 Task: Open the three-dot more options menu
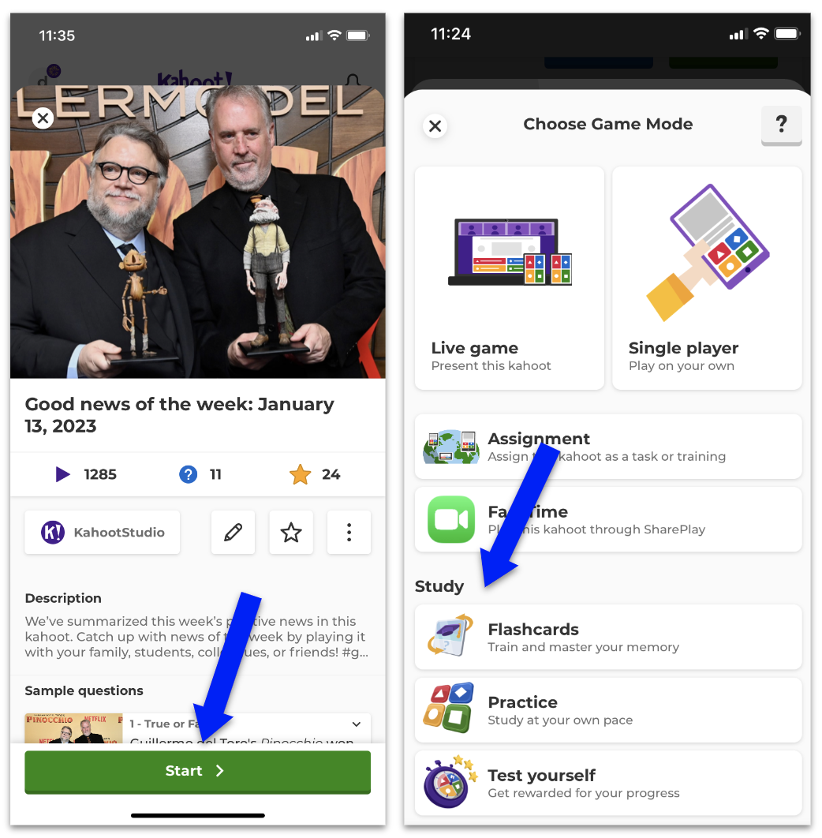click(349, 533)
